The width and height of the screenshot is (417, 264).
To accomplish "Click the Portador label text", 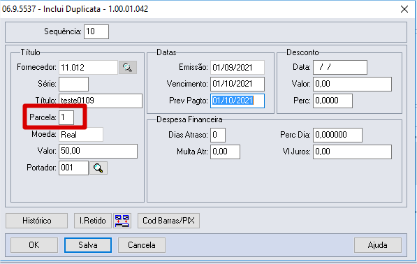I will point(41,168).
